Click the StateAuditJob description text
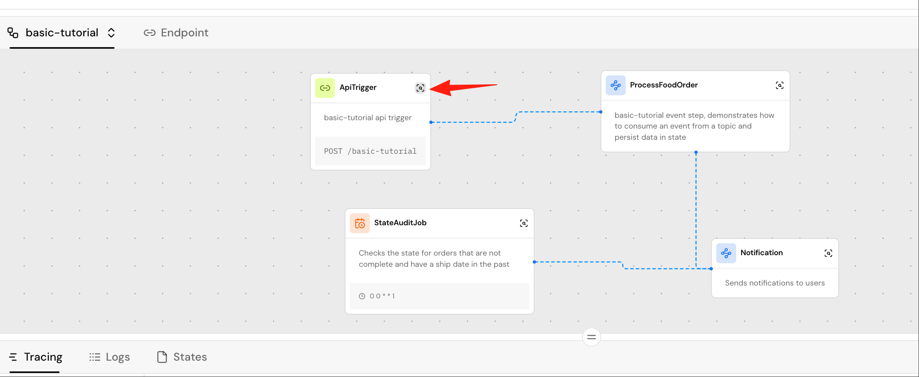919x377 pixels. 434,259
